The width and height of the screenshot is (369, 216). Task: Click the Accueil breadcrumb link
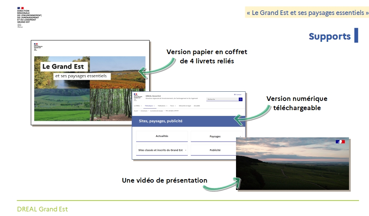click(136, 110)
